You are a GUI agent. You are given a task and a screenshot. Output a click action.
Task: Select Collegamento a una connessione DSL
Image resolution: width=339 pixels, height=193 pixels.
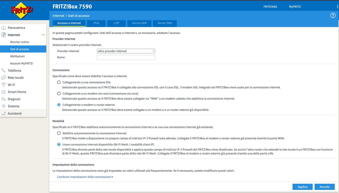pyautogui.click(x=59, y=82)
